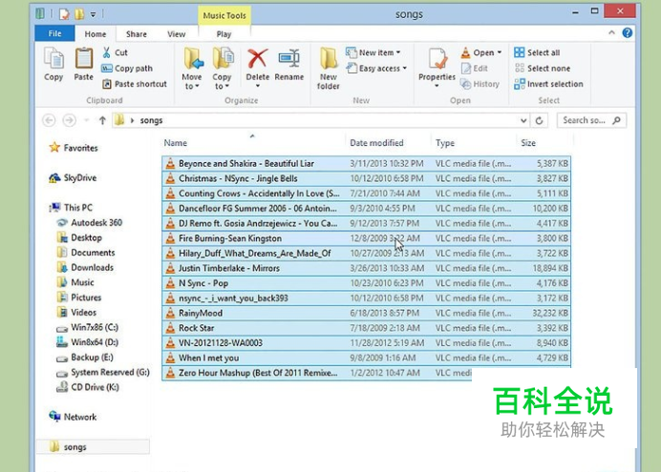Select This PC in navigation pane

[71, 208]
